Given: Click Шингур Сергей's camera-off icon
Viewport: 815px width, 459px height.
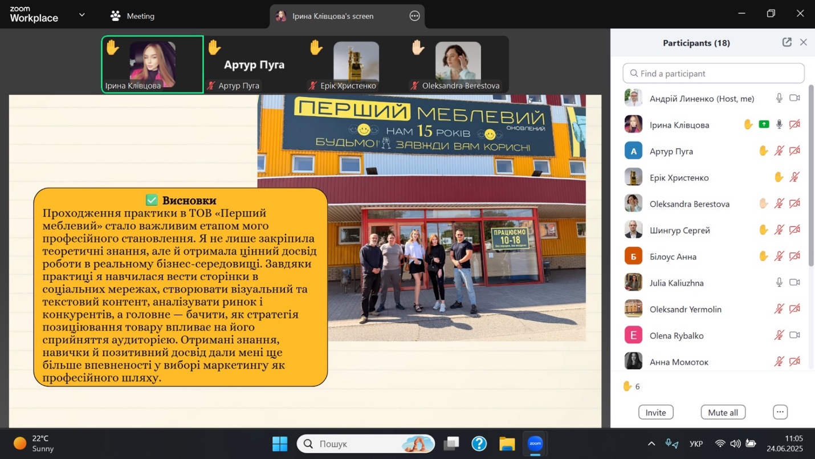Looking at the screenshot, I should 795,230.
